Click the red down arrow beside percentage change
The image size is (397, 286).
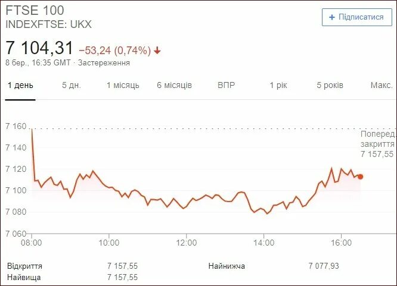point(157,51)
